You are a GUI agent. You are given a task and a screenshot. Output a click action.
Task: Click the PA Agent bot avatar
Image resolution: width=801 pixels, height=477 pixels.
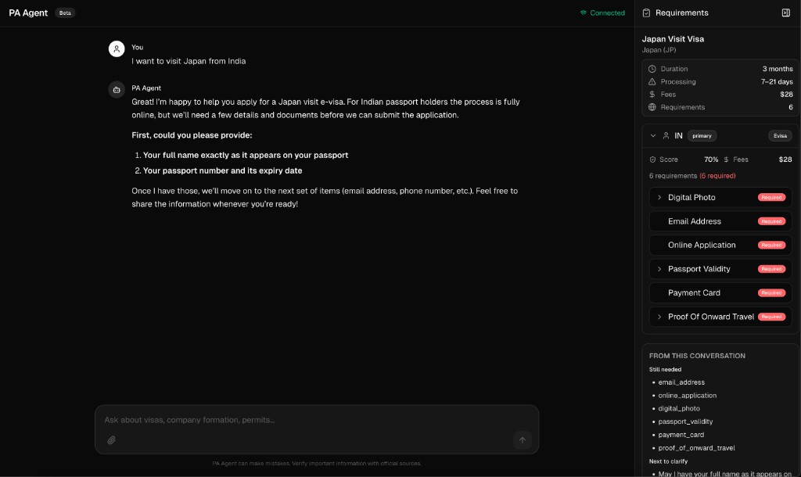117,89
